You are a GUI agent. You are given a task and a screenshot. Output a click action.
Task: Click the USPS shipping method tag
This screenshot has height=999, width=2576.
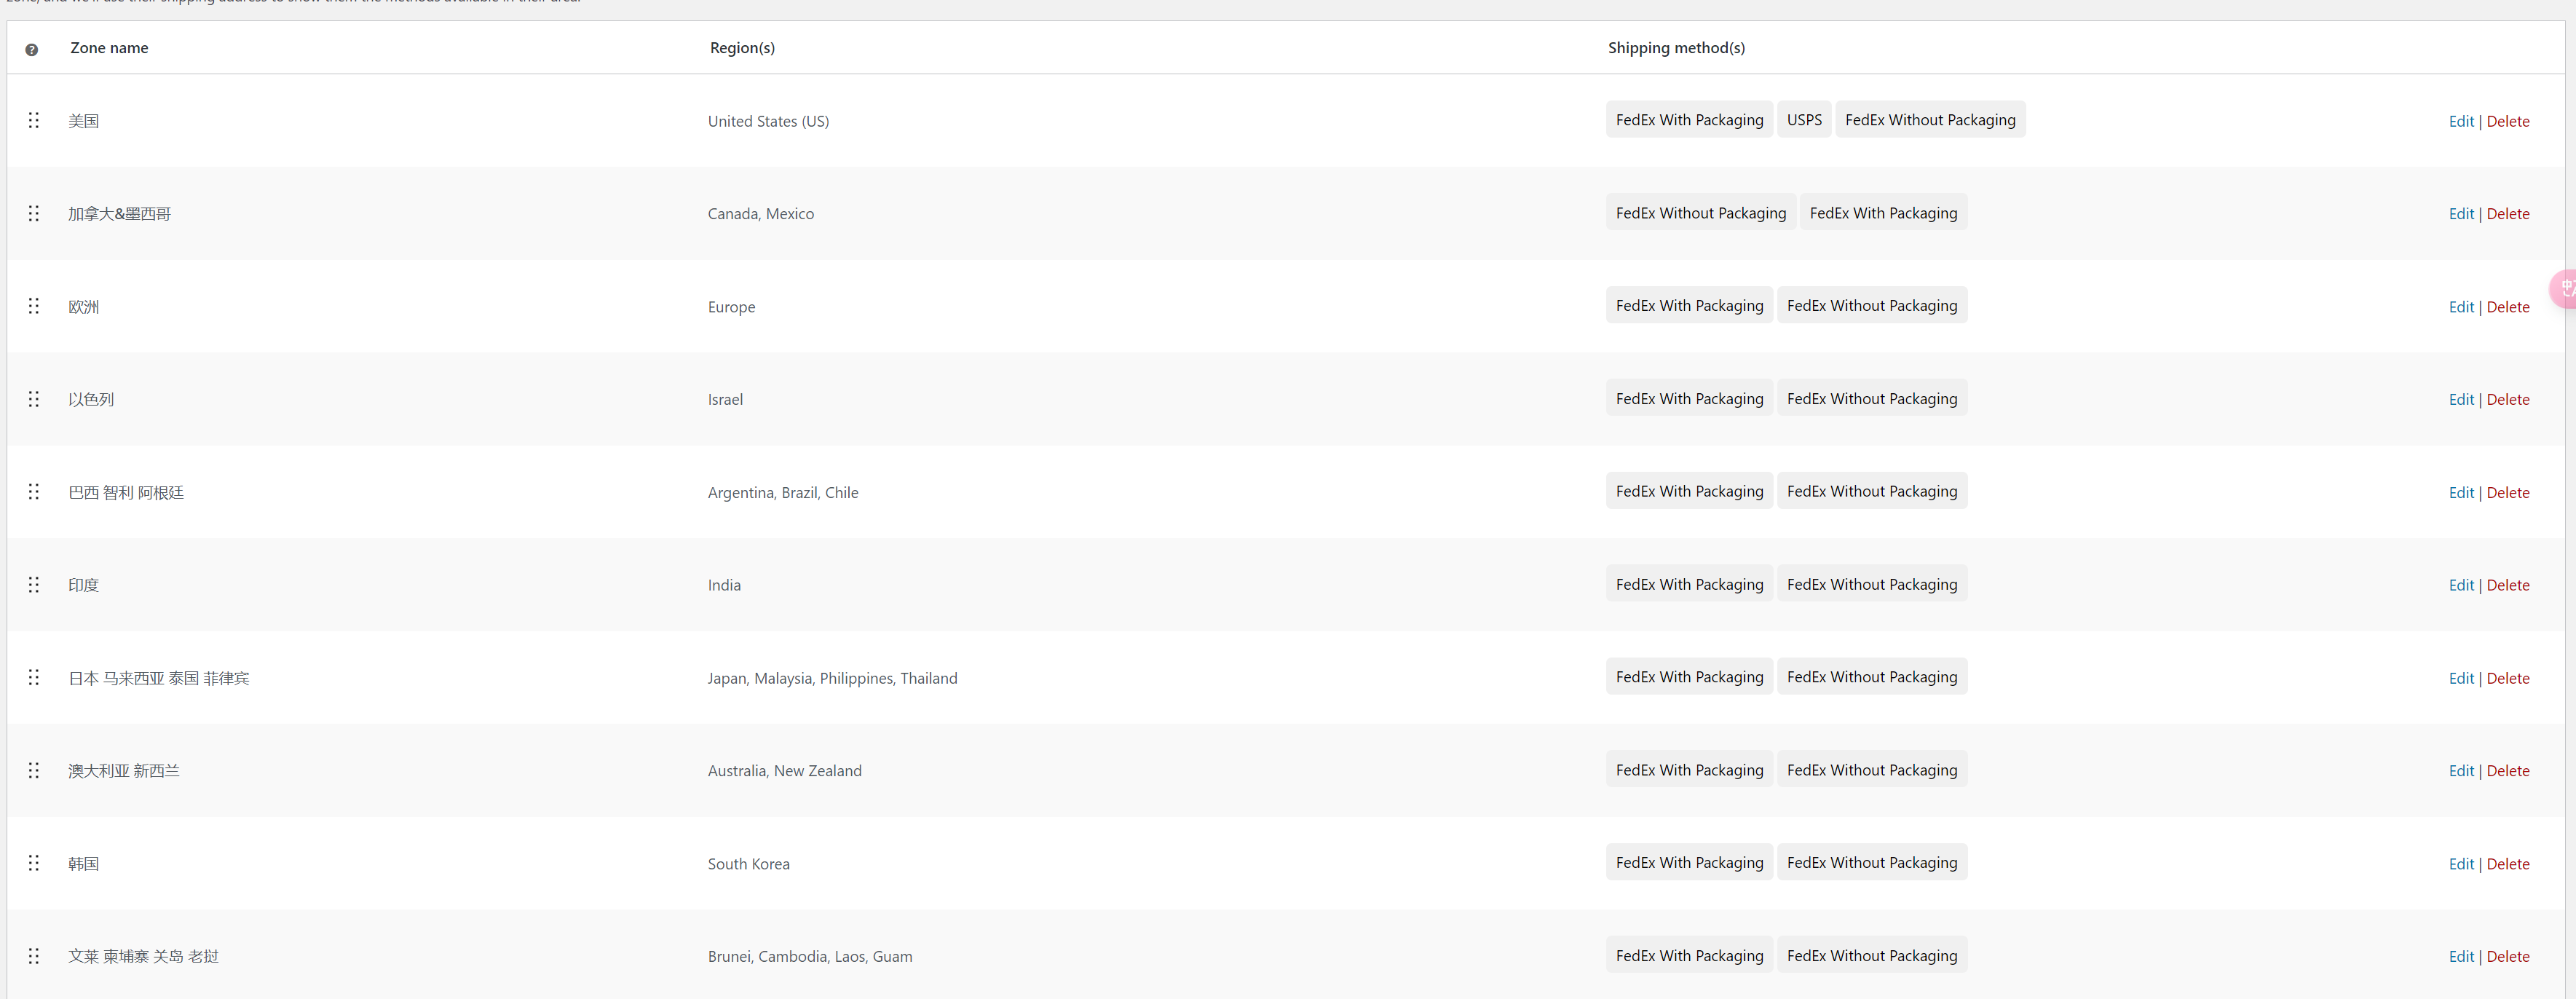pos(1803,120)
